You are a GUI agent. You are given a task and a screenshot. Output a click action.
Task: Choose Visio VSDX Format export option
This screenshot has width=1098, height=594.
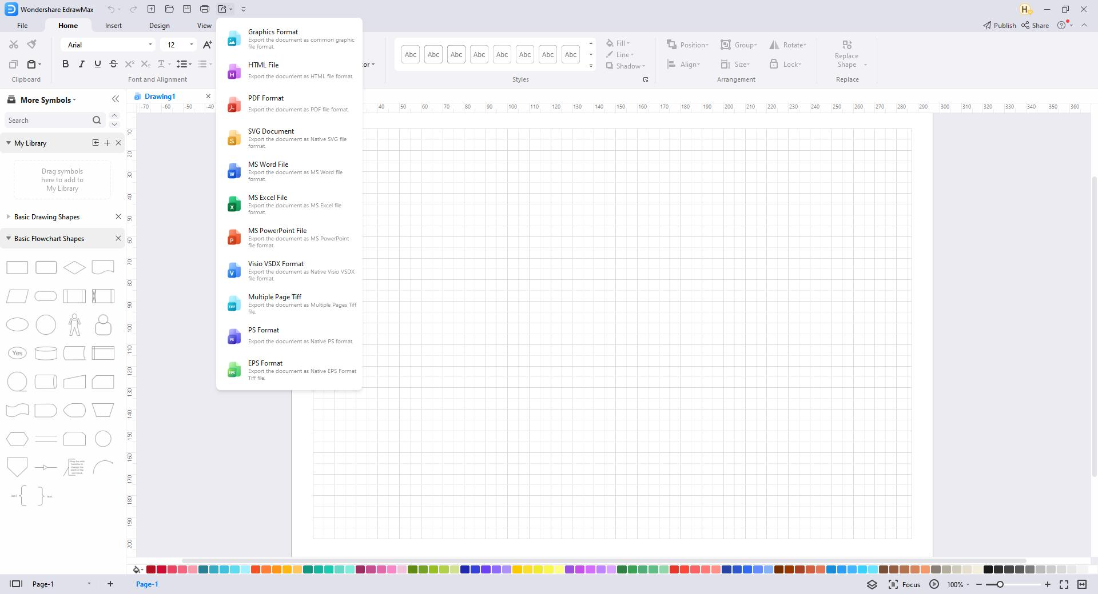click(x=289, y=270)
